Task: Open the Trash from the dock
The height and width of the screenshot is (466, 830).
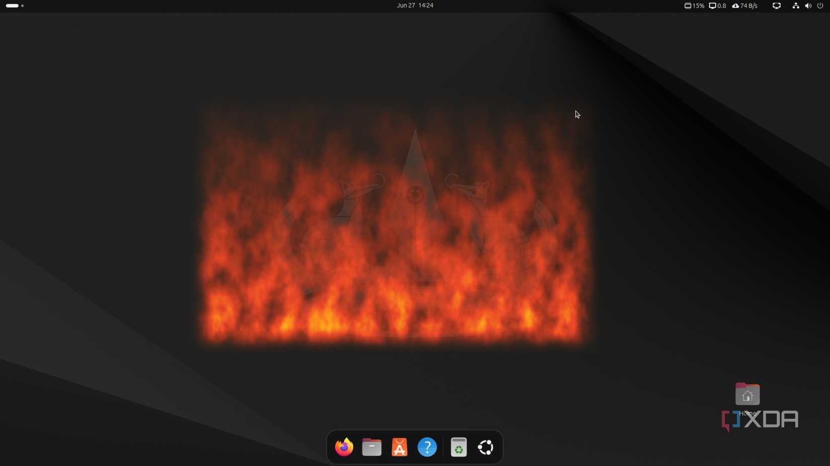Action: [x=458, y=447]
